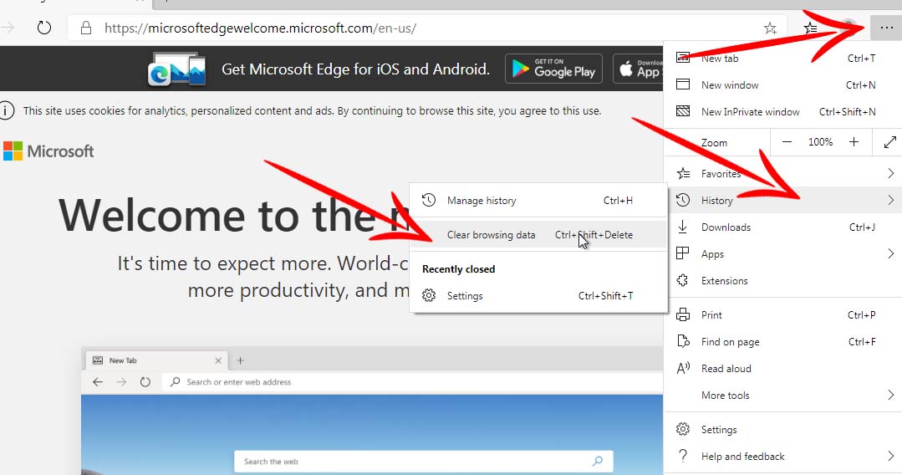Click the refresh page icon
The image size is (902, 475).
pyautogui.click(x=44, y=28)
